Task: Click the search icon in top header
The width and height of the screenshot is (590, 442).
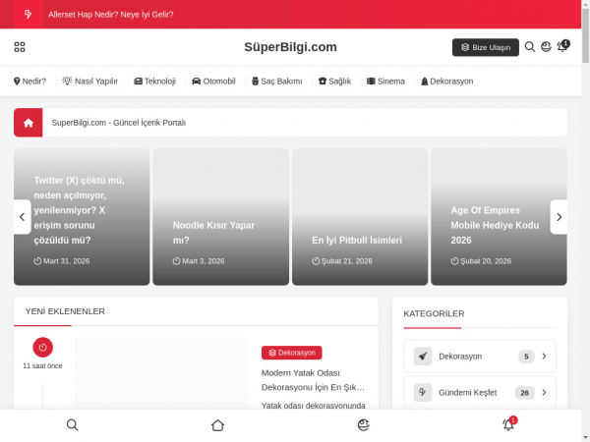Action: tap(530, 47)
